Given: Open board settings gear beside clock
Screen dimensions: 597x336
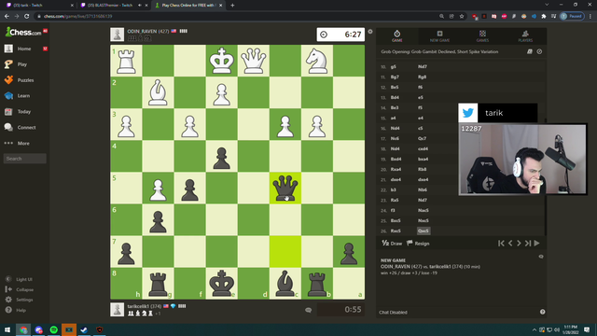Looking at the screenshot, I should point(370,32).
